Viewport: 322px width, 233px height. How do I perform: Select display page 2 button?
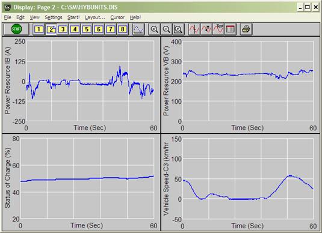51,29
